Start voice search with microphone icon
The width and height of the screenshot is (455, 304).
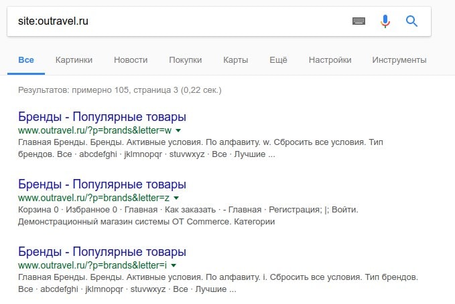[x=385, y=21]
